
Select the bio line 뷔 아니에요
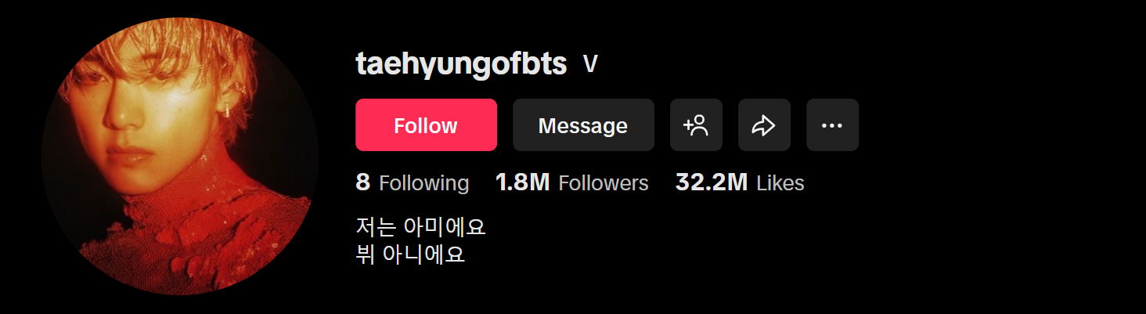[410, 254]
